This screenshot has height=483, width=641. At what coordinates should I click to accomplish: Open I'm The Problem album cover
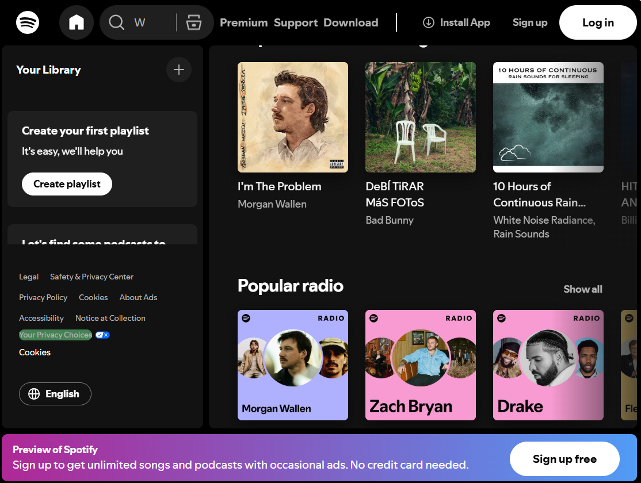(x=293, y=117)
